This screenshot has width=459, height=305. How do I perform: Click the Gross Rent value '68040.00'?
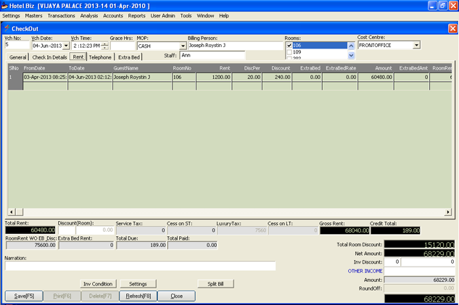pyautogui.click(x=344, y=230)
